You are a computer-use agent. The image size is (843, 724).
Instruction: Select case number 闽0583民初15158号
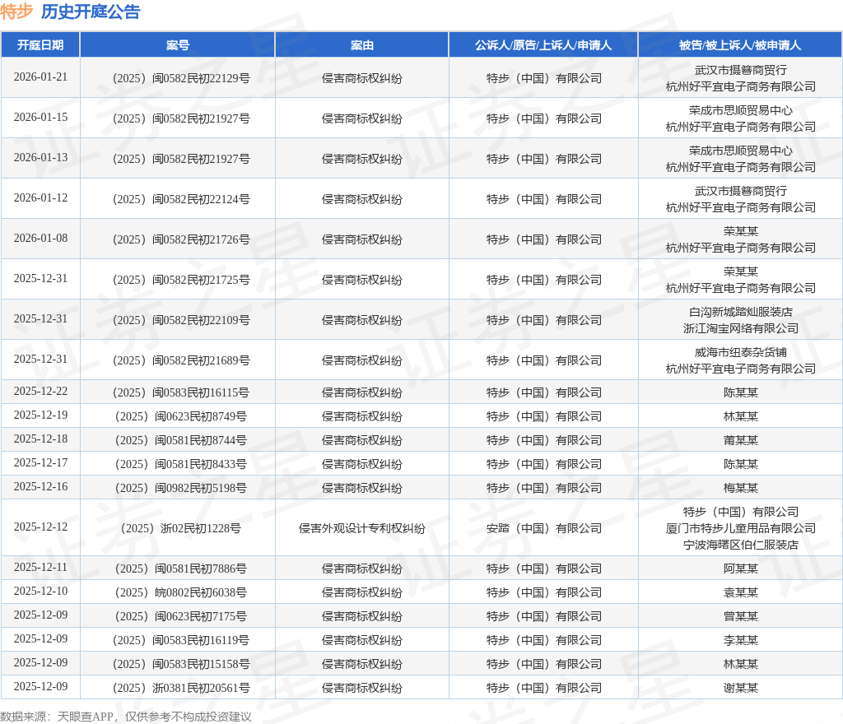pyautogui.click(x=181, y=665)
